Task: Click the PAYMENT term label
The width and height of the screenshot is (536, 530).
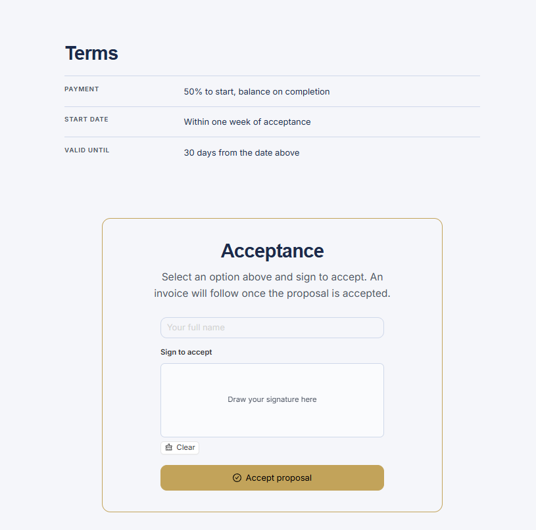Action: (x=82, y=89)
